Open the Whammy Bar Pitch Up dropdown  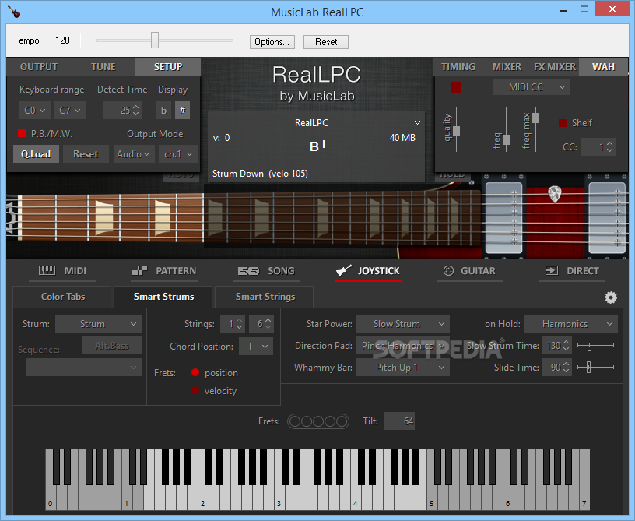(x=402, y=368)
